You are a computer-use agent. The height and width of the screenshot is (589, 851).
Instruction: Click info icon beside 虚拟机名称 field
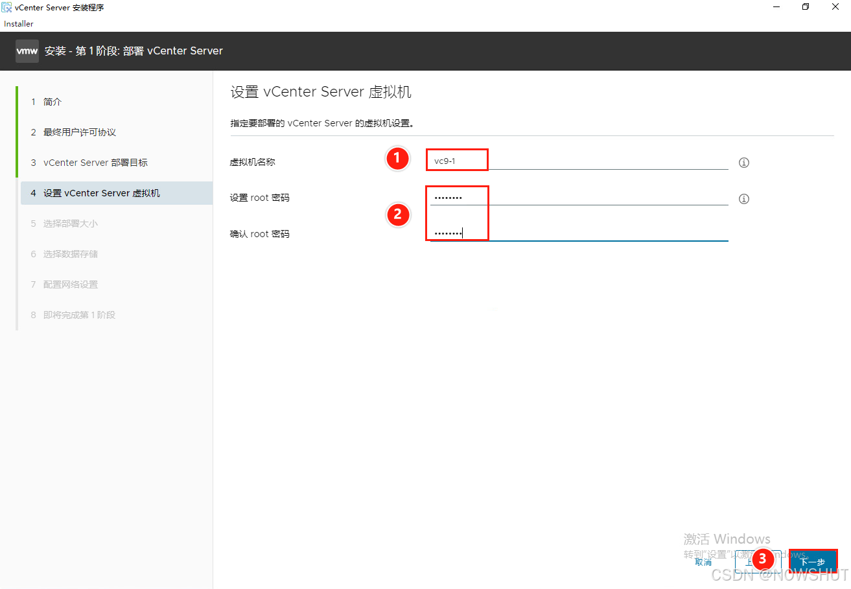click(x=744, y=163)
